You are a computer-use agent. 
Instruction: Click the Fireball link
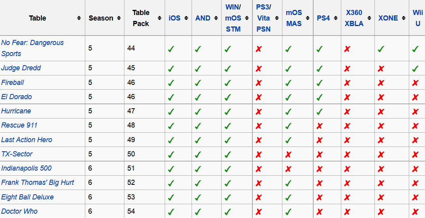click(x=13, y=83)
